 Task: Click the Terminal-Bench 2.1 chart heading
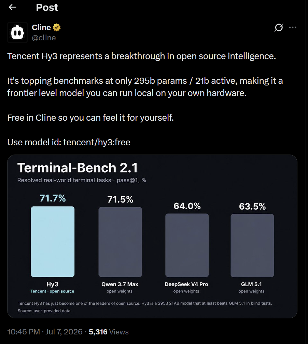tap(78, 168)
